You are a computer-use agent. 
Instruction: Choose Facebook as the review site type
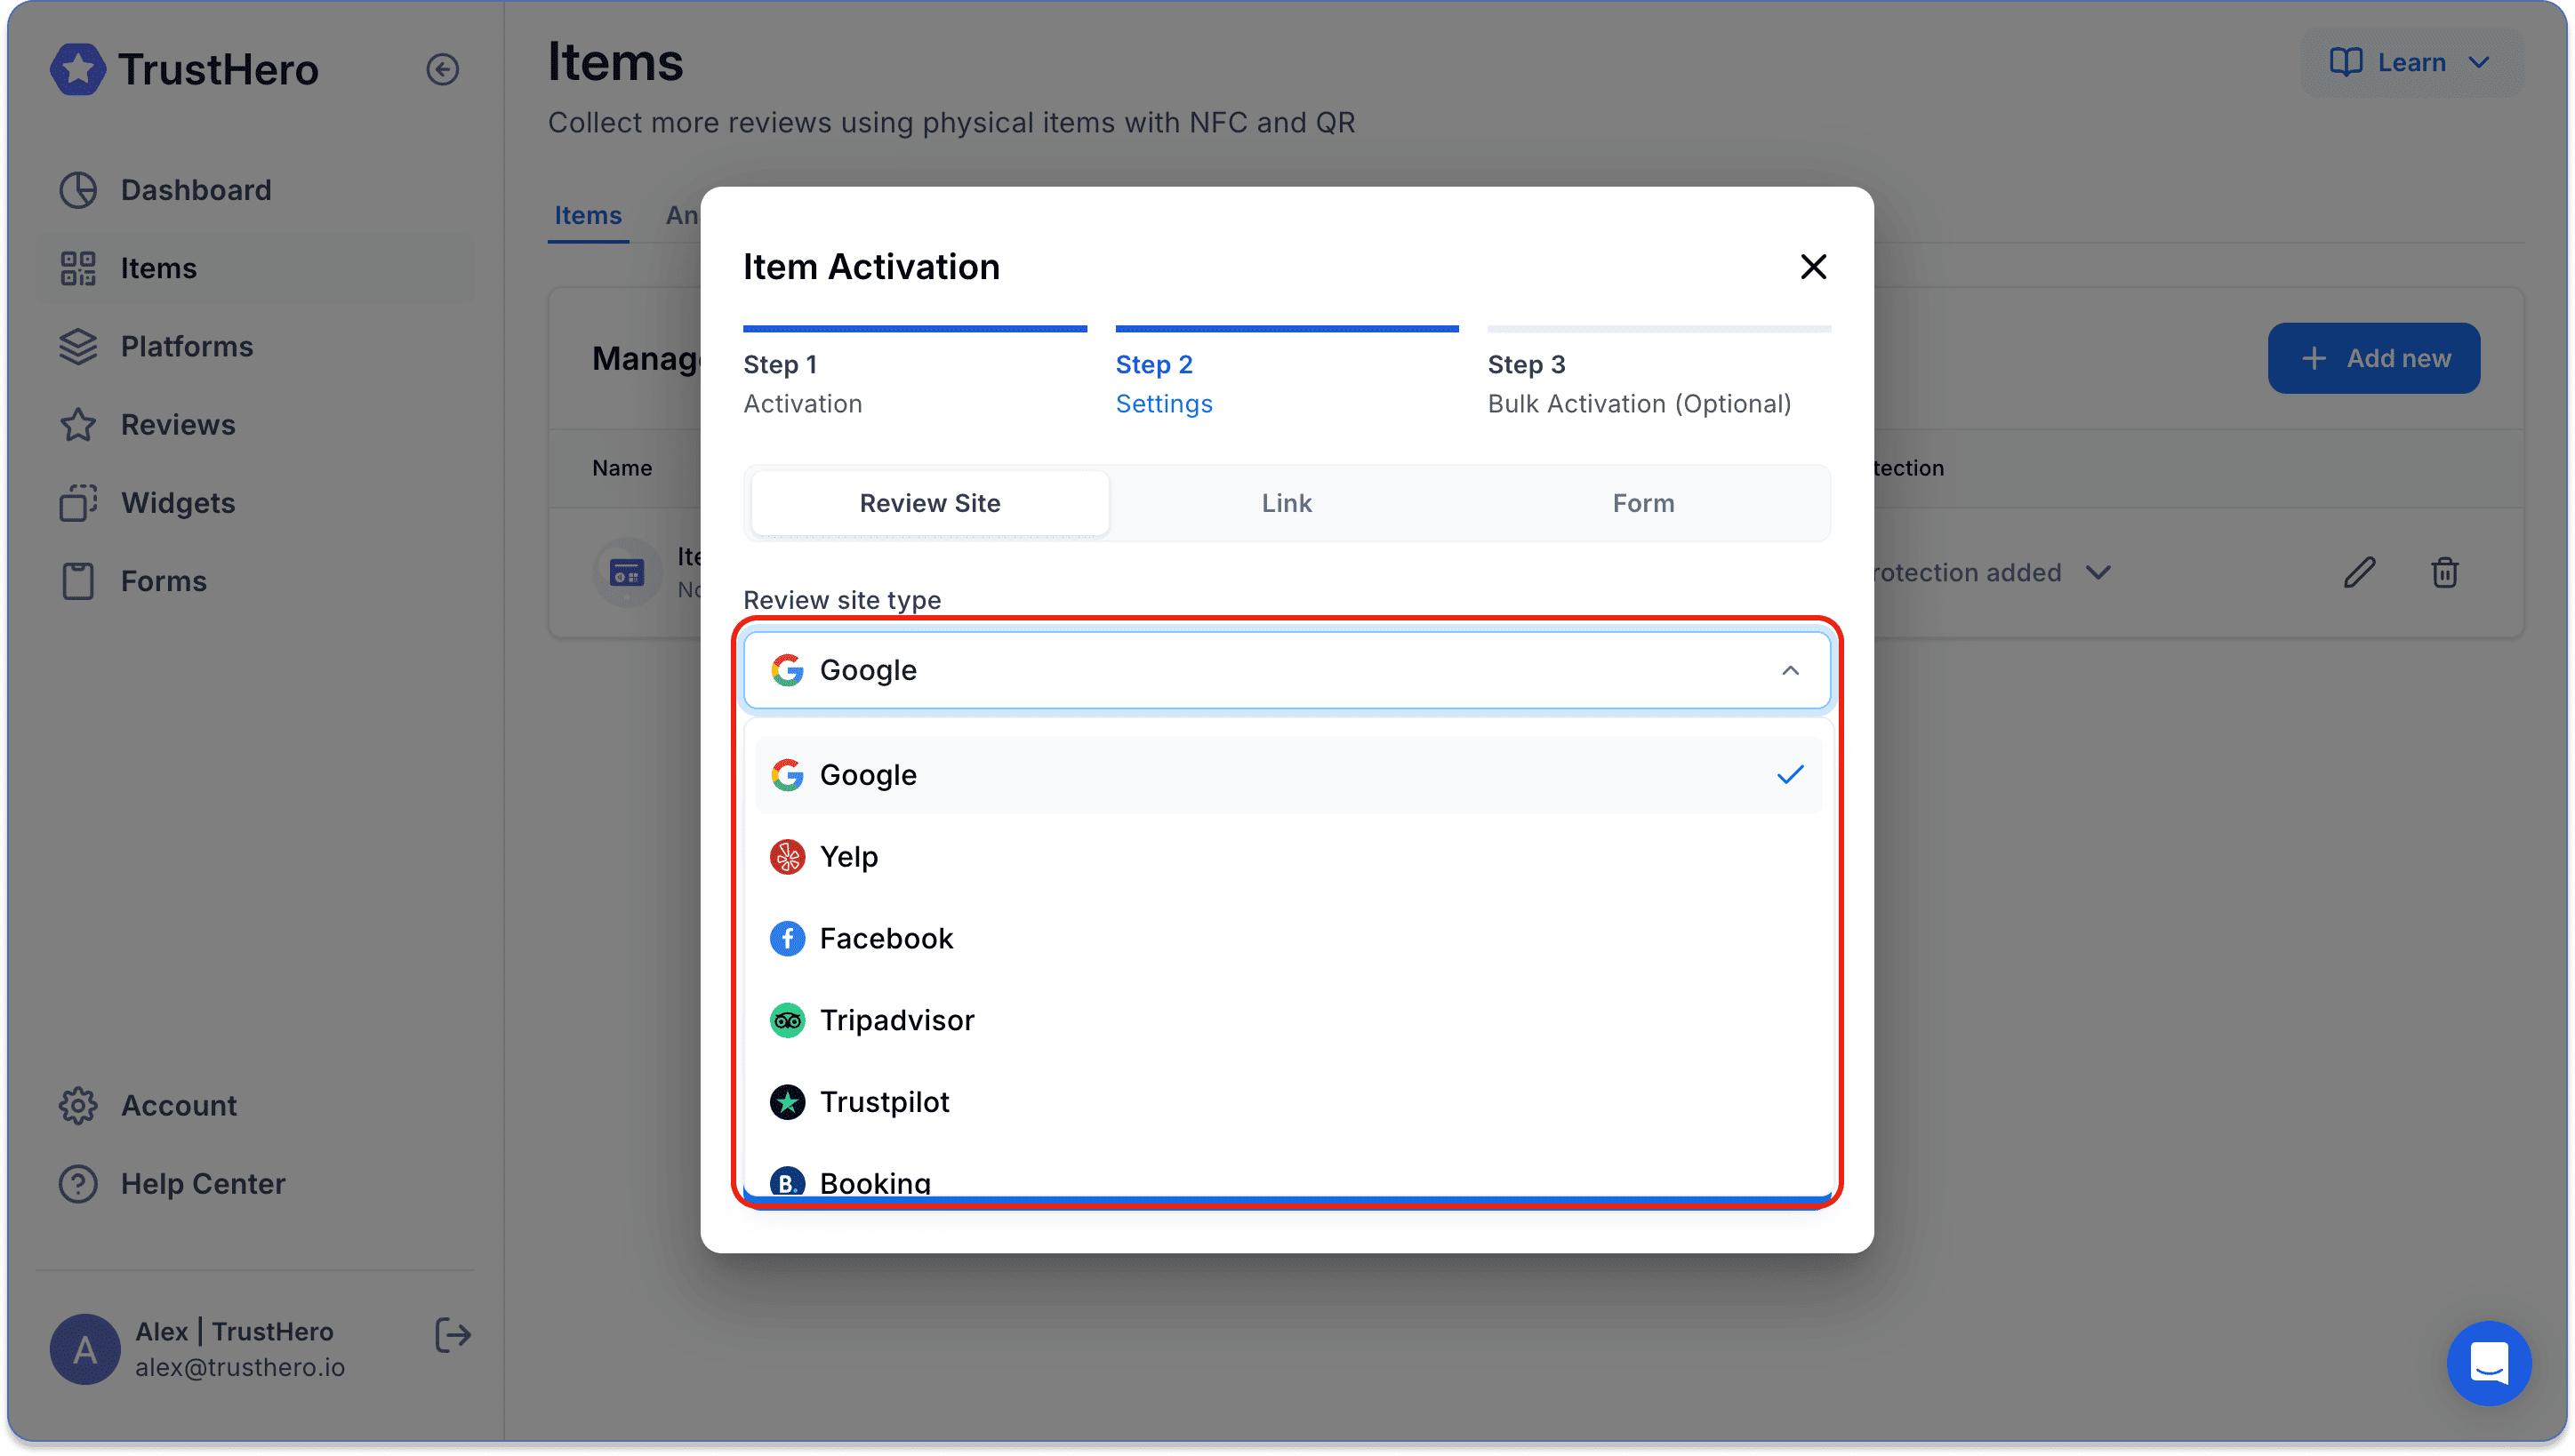pos(886,938)
